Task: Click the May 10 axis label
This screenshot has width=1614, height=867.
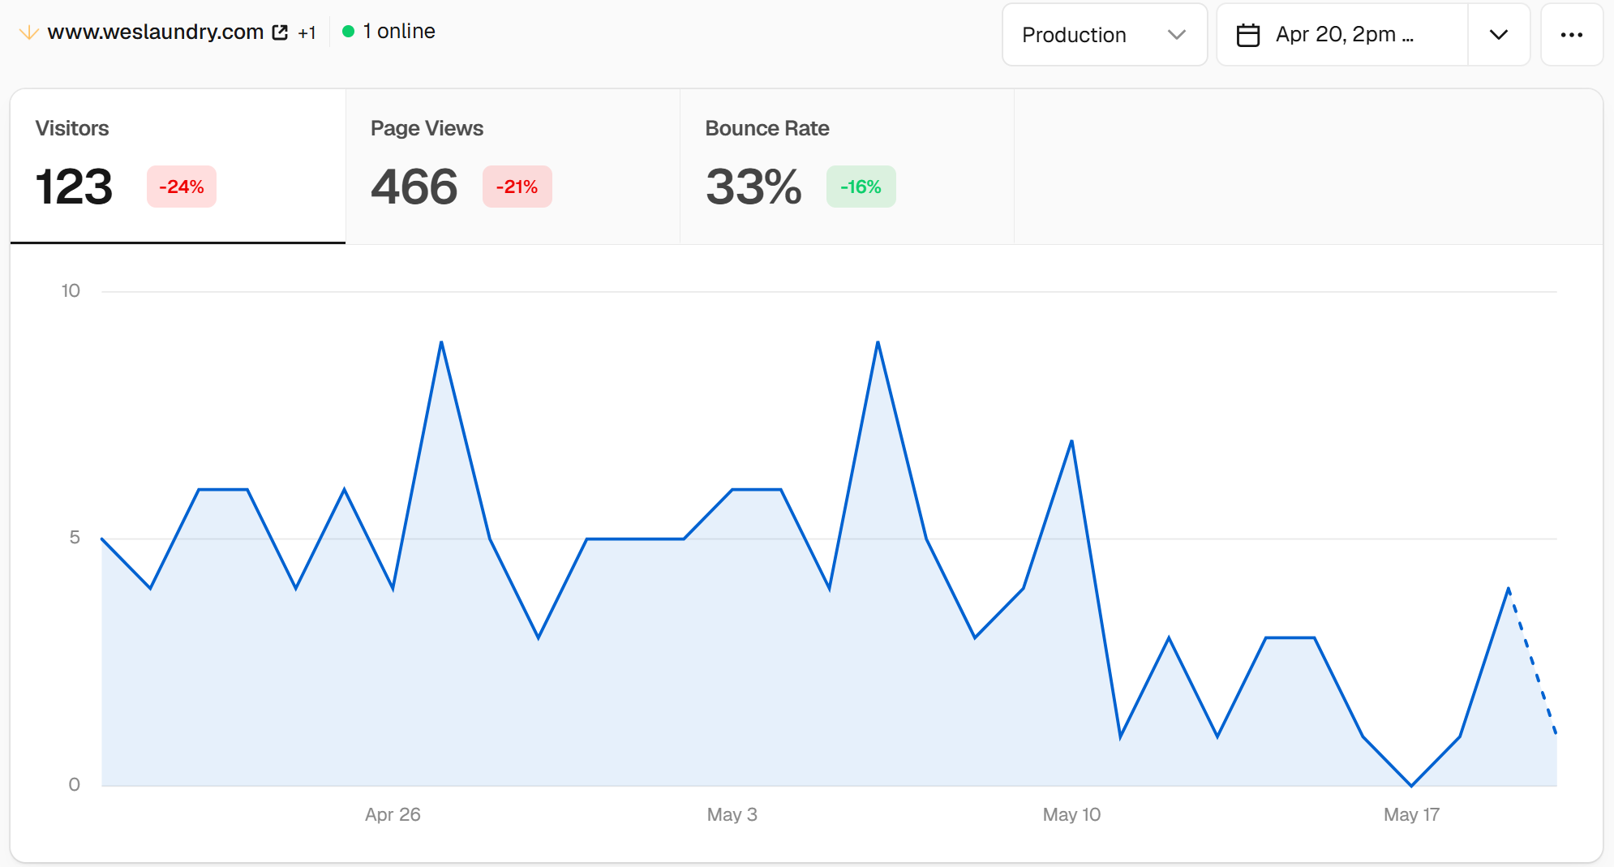Action: click(1071, 814)
